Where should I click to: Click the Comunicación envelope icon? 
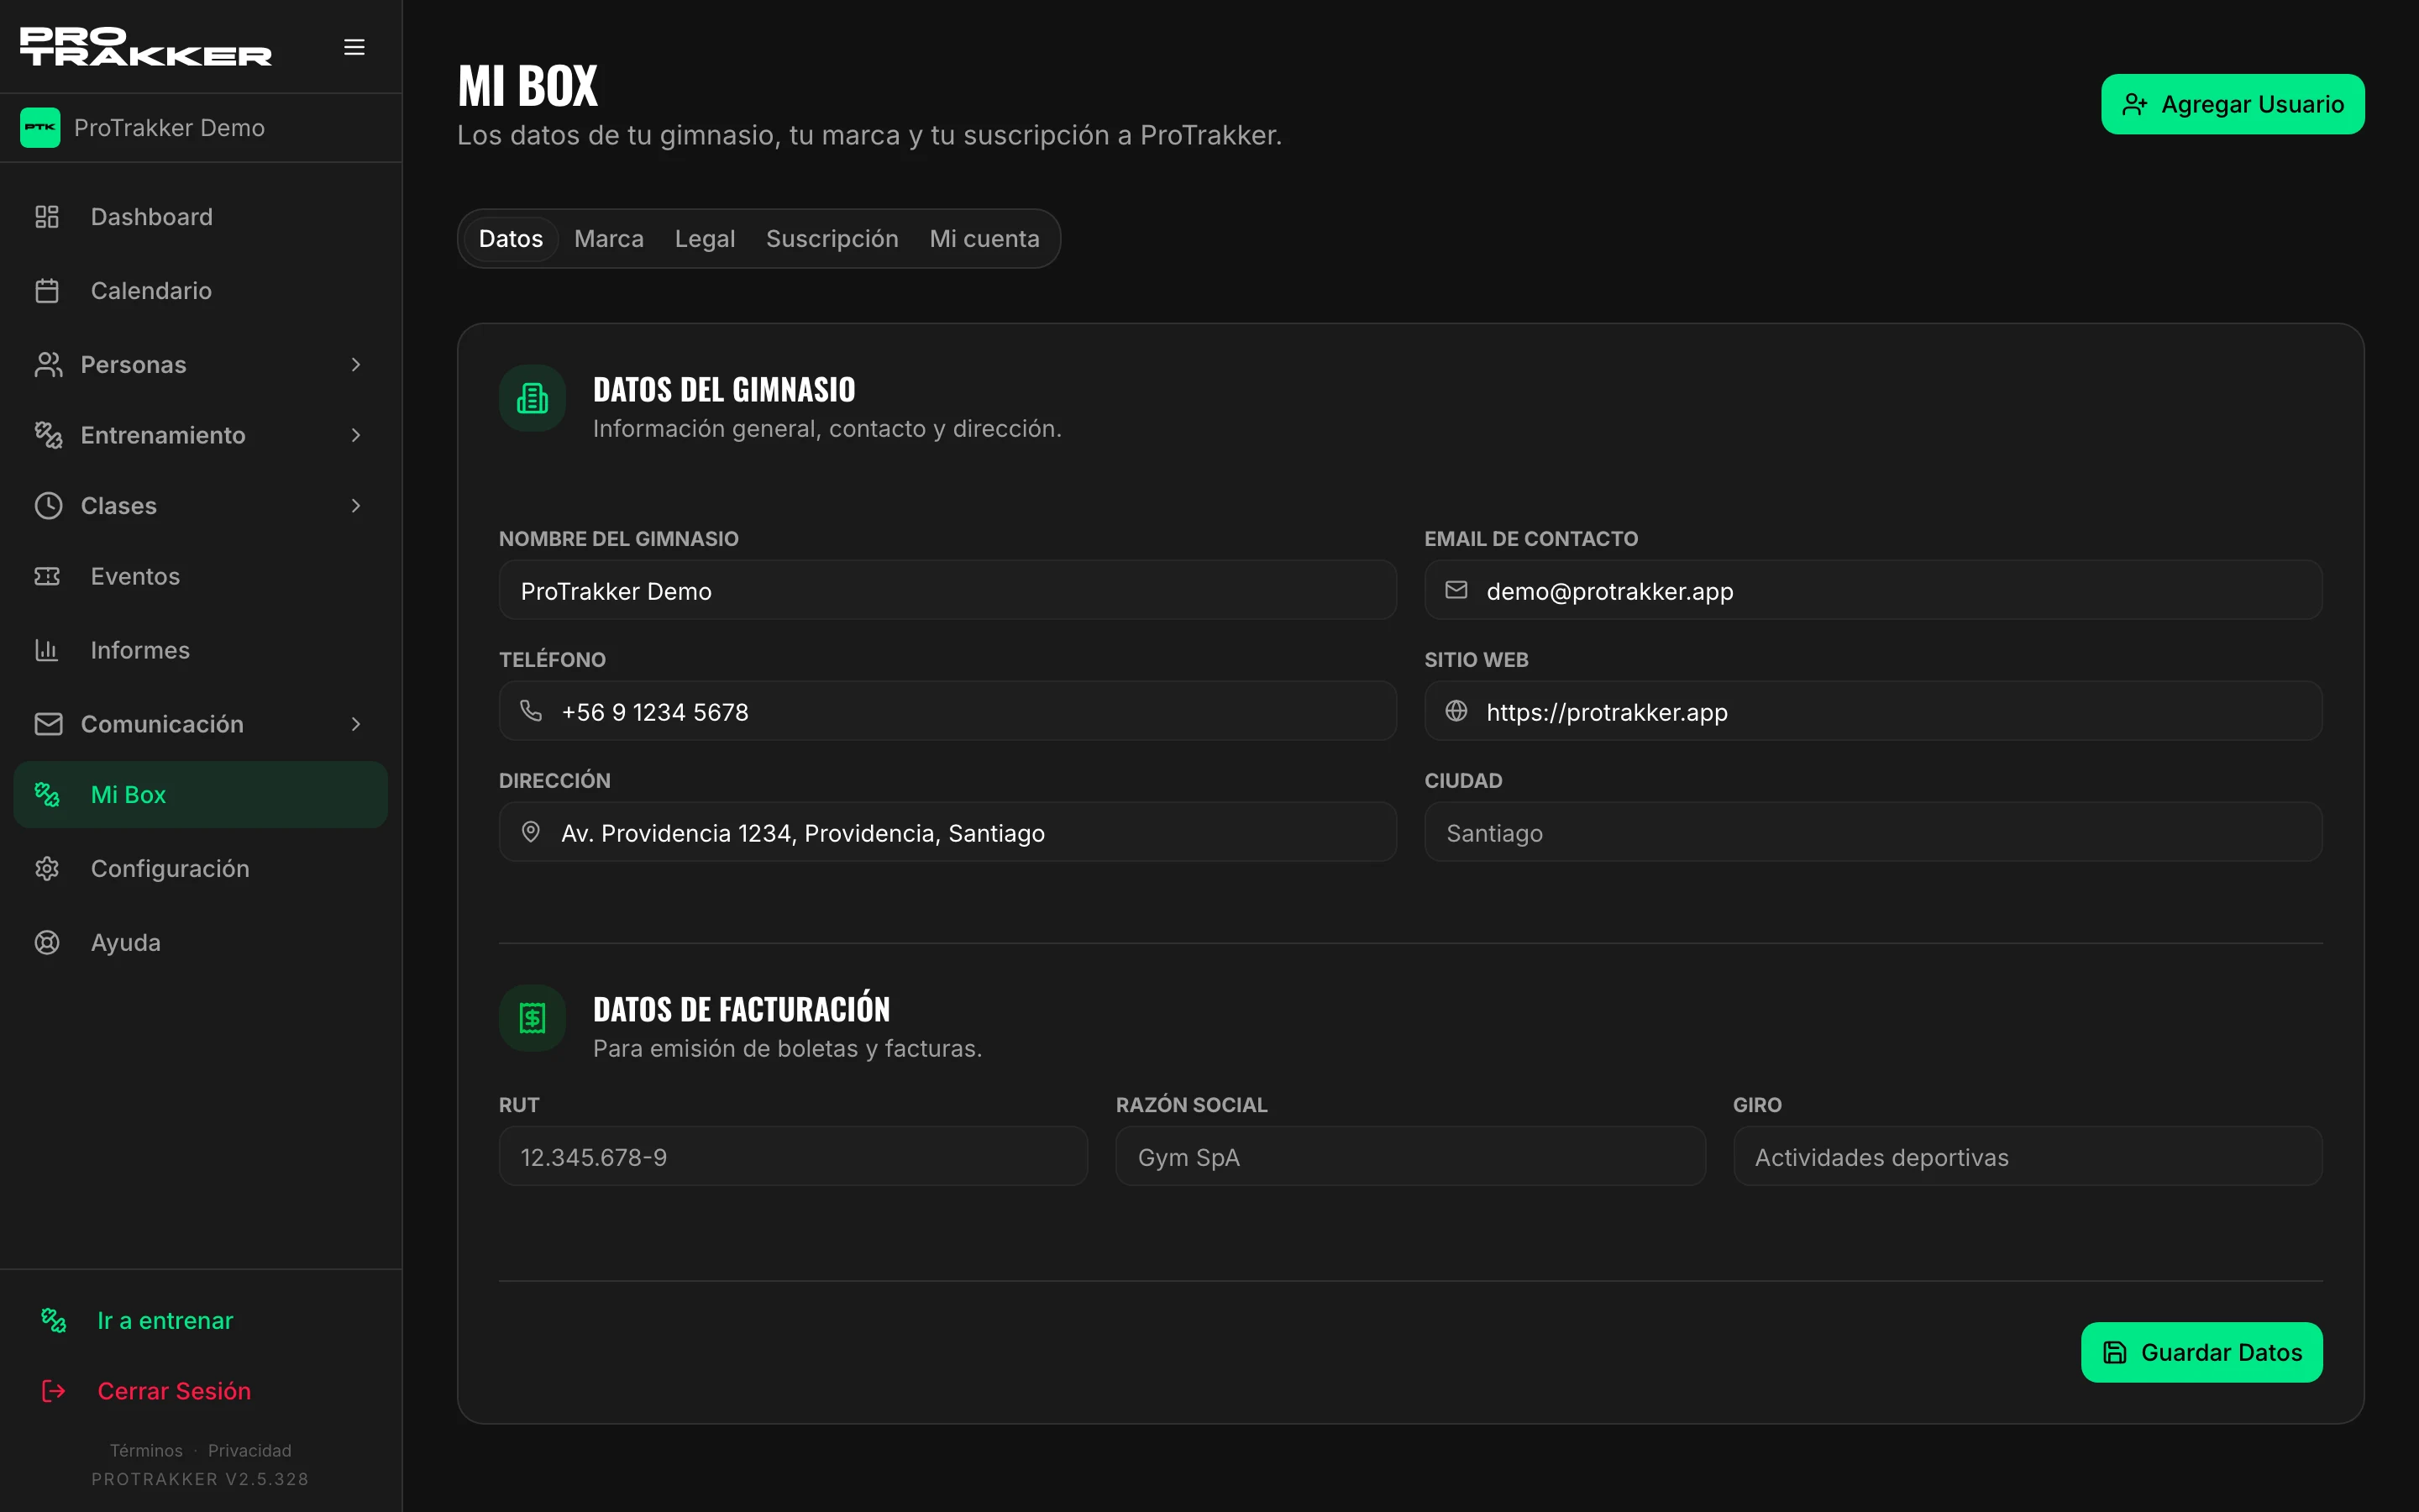(x=48, y=724)
